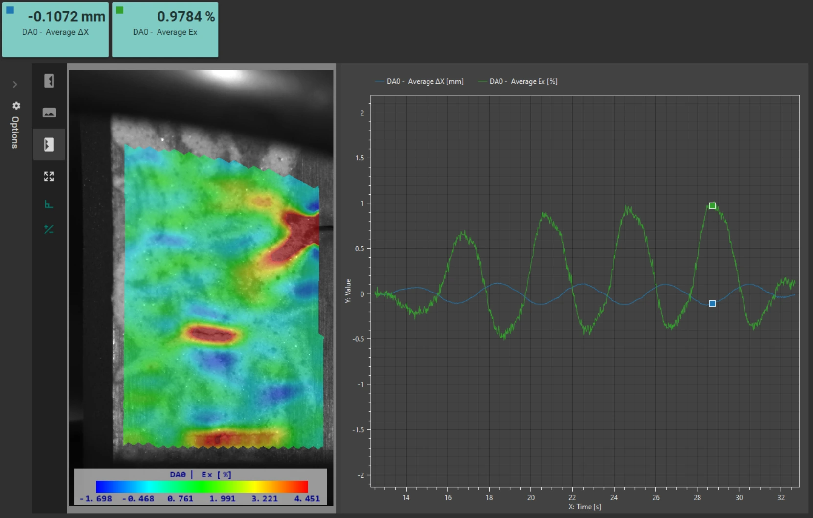
Task: Open the Options gear settings
Action: [16, 106]
